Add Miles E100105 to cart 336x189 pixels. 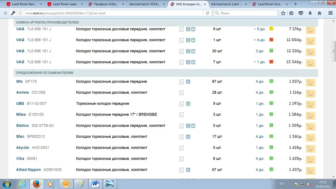(x=311, y=115)
